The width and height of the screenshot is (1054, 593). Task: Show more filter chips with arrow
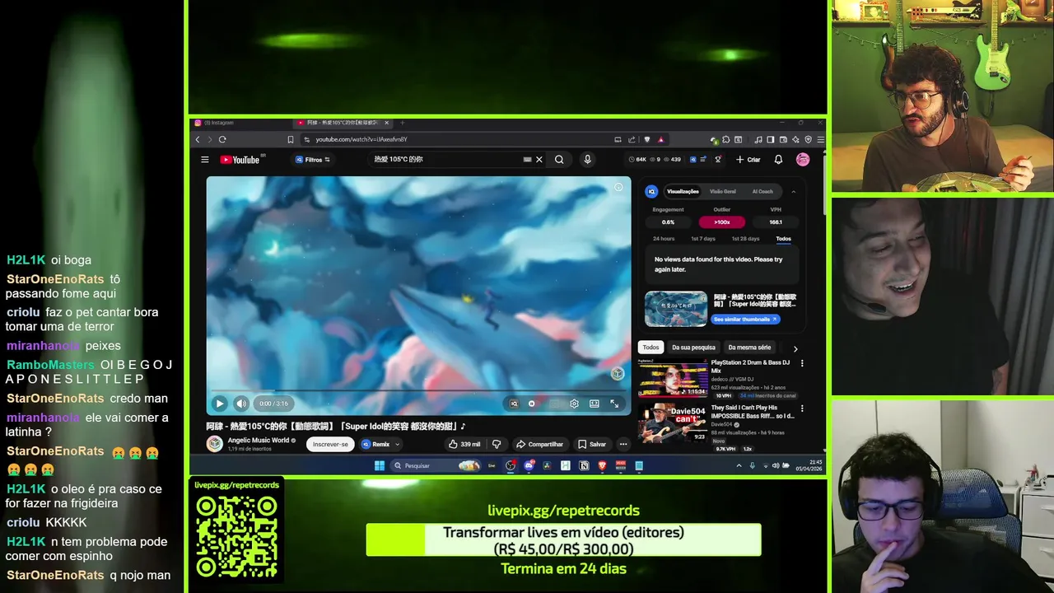tap(795, 348)
